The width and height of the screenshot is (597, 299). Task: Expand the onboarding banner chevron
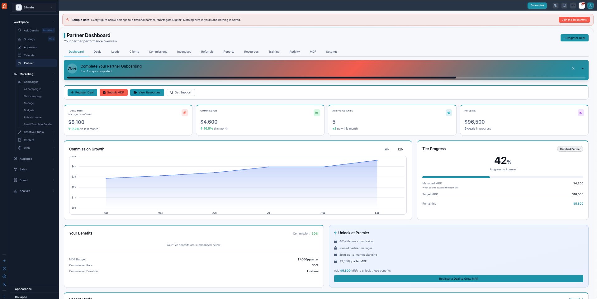coord(583,69)
